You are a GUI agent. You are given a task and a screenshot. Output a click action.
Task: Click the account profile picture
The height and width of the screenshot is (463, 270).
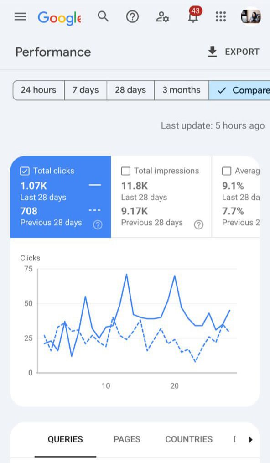click(251, 16)
